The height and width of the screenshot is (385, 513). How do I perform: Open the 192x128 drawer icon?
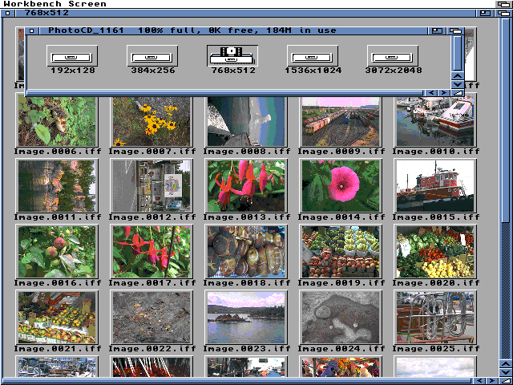[72, 56]
